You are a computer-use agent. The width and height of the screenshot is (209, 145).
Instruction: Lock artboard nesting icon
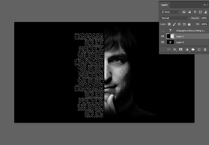(184, 24)
